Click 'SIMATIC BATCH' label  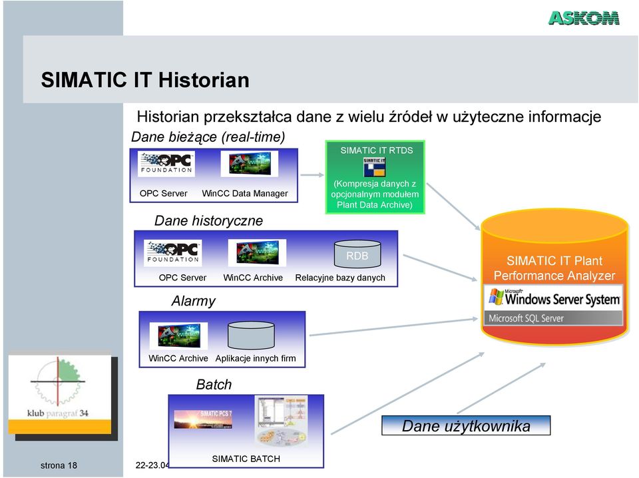coord(246,459)
